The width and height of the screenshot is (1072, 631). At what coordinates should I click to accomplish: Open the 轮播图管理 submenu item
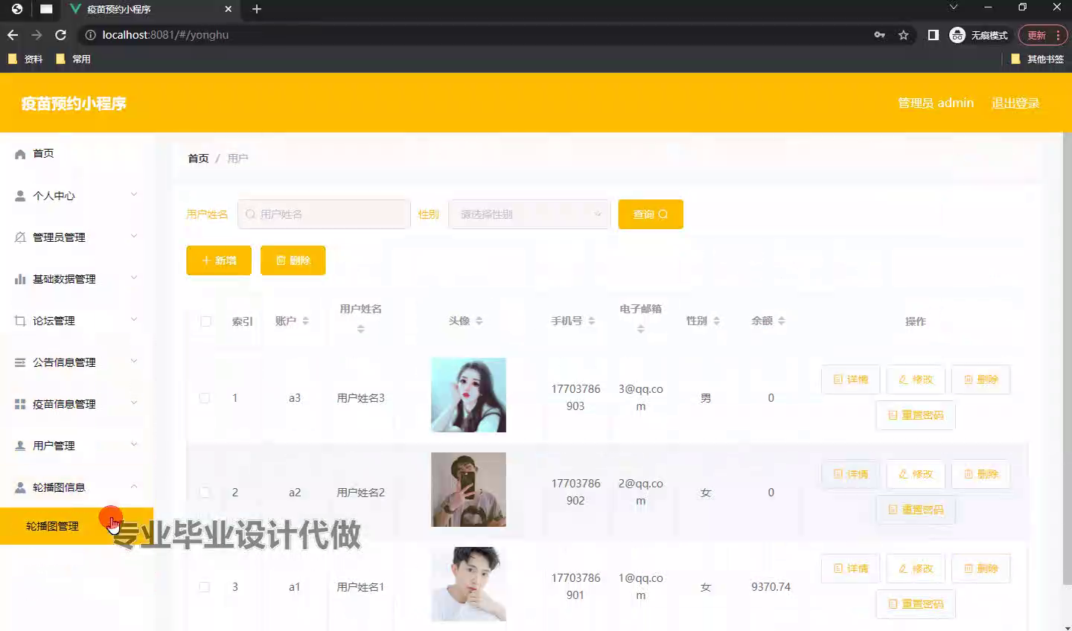click(77, 526)
